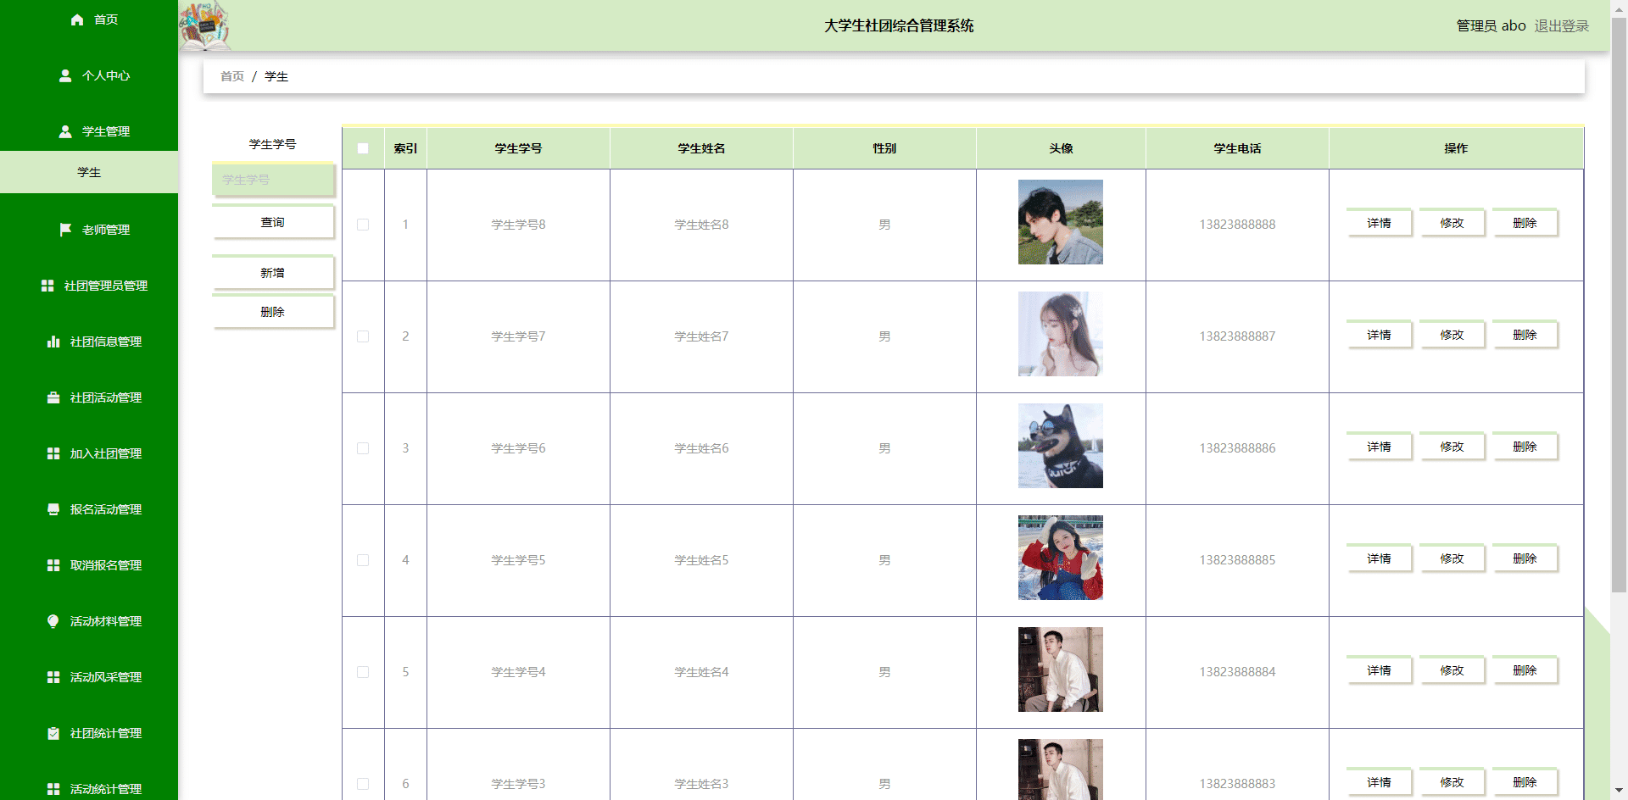This screenshot has height=800, width=1628.
Task: Click the system logo image in header
Action: point(204,25)
